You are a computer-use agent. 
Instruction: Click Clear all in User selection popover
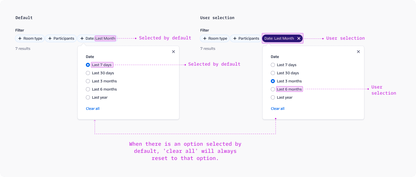pos(277,108)
